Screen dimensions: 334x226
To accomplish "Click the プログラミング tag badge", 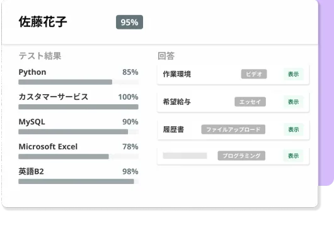I will click(x=241, y=156).
